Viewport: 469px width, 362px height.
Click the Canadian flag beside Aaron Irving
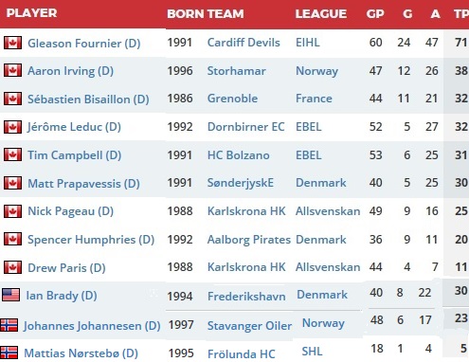click(x=12, y=70)
